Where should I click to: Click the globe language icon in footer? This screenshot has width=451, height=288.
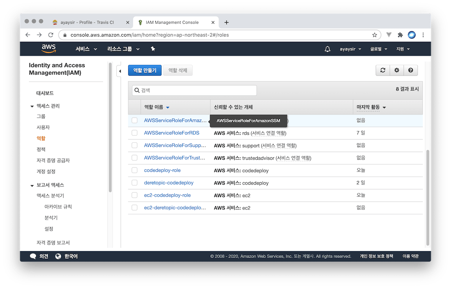58,256
